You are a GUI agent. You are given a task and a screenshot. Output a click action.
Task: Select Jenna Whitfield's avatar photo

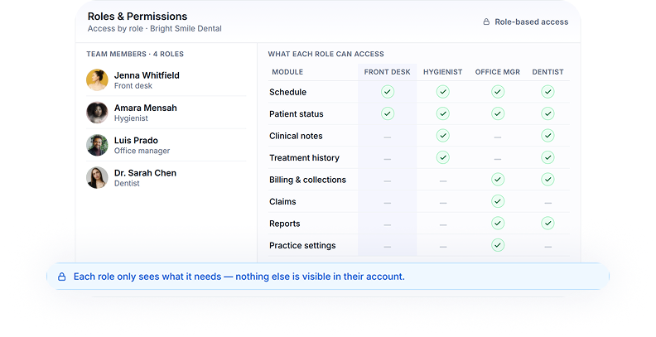pyautogui.click(x=97, y=79)
